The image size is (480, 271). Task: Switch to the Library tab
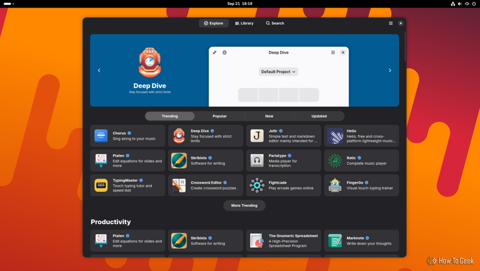coord(244,23)
